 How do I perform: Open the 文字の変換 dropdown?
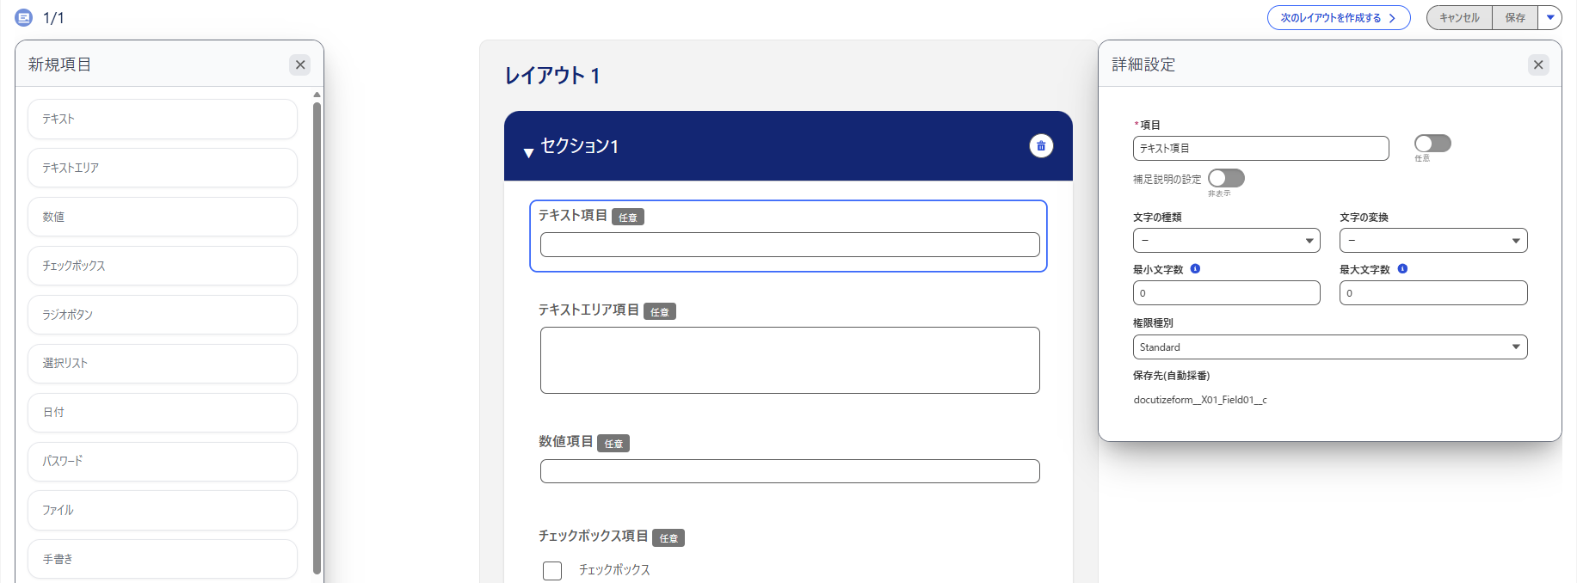tap(1432, 241)
